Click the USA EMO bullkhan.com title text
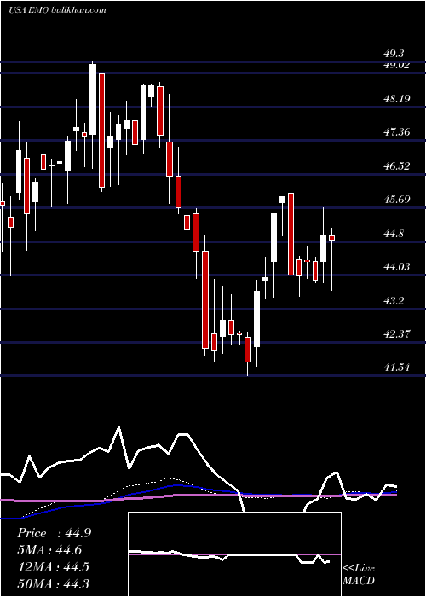426x597 pixels. 57,10
